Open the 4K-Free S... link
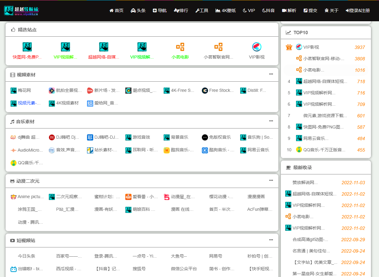Image resolution: width=379 pixels, height=277 pixels. point(183,91)
